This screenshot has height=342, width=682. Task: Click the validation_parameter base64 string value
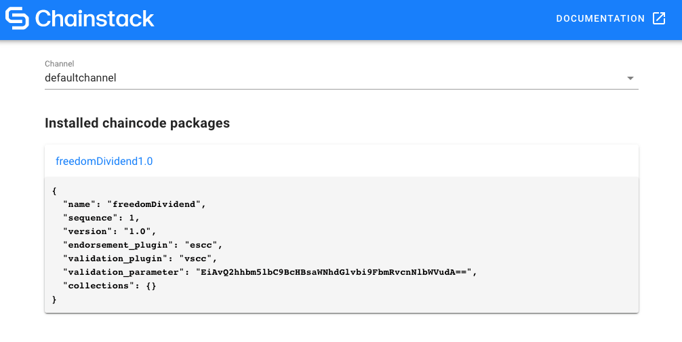click(334, 272)
